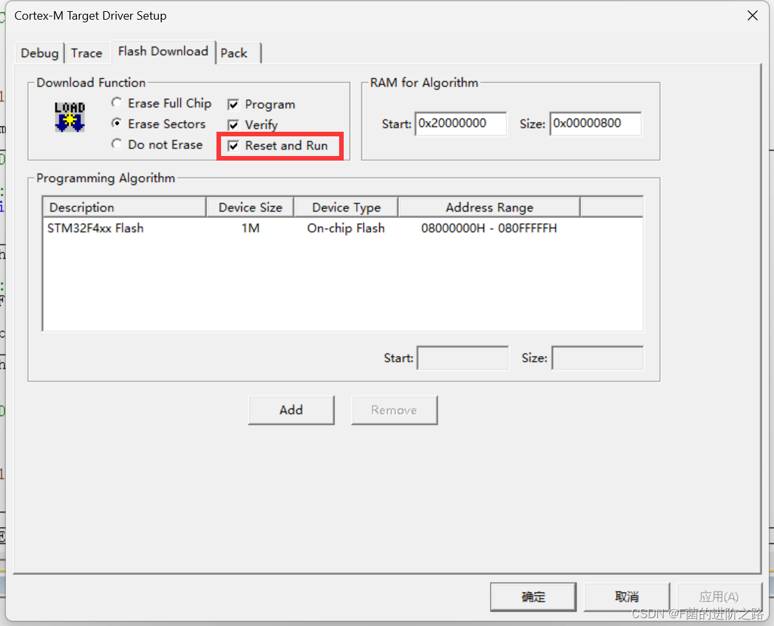This screenshot has height=626, width=774.
Task: Click the RAM Size field showing 0x00000800
Action: (x=595, y=124)
